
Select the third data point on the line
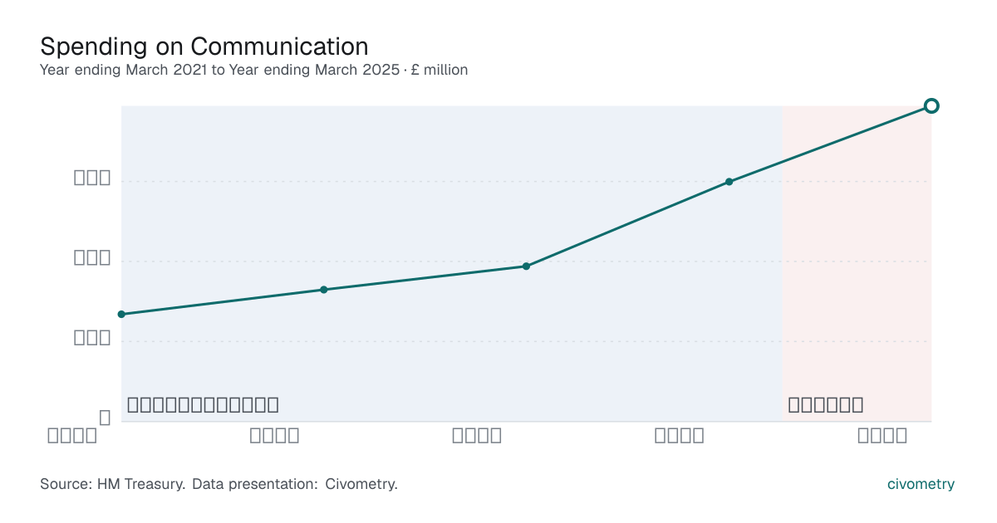[x=526, y=266]
